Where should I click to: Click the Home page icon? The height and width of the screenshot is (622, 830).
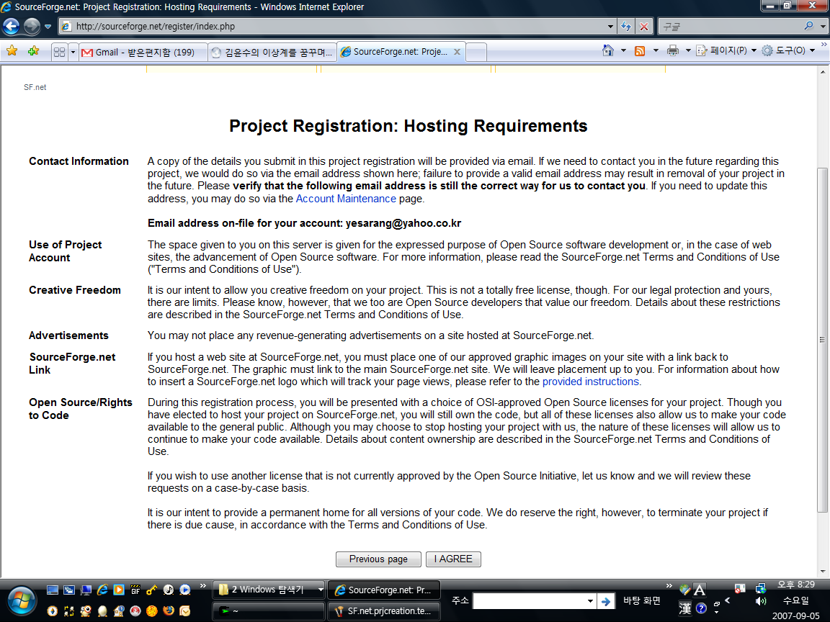[x=608, y=50]
